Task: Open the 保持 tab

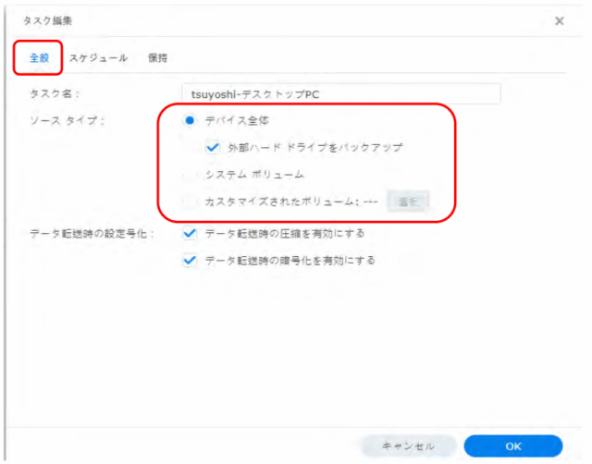Action: [158, 57]
